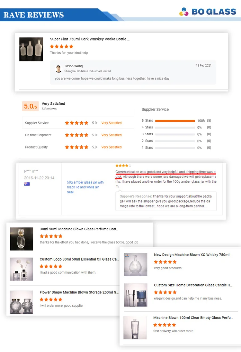
Task: Click the 5 Stars orange progress bar
Action: 175,121
